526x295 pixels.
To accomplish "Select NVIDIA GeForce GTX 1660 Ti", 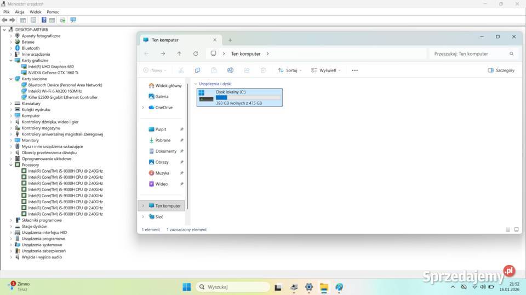I will click(53, 73).
